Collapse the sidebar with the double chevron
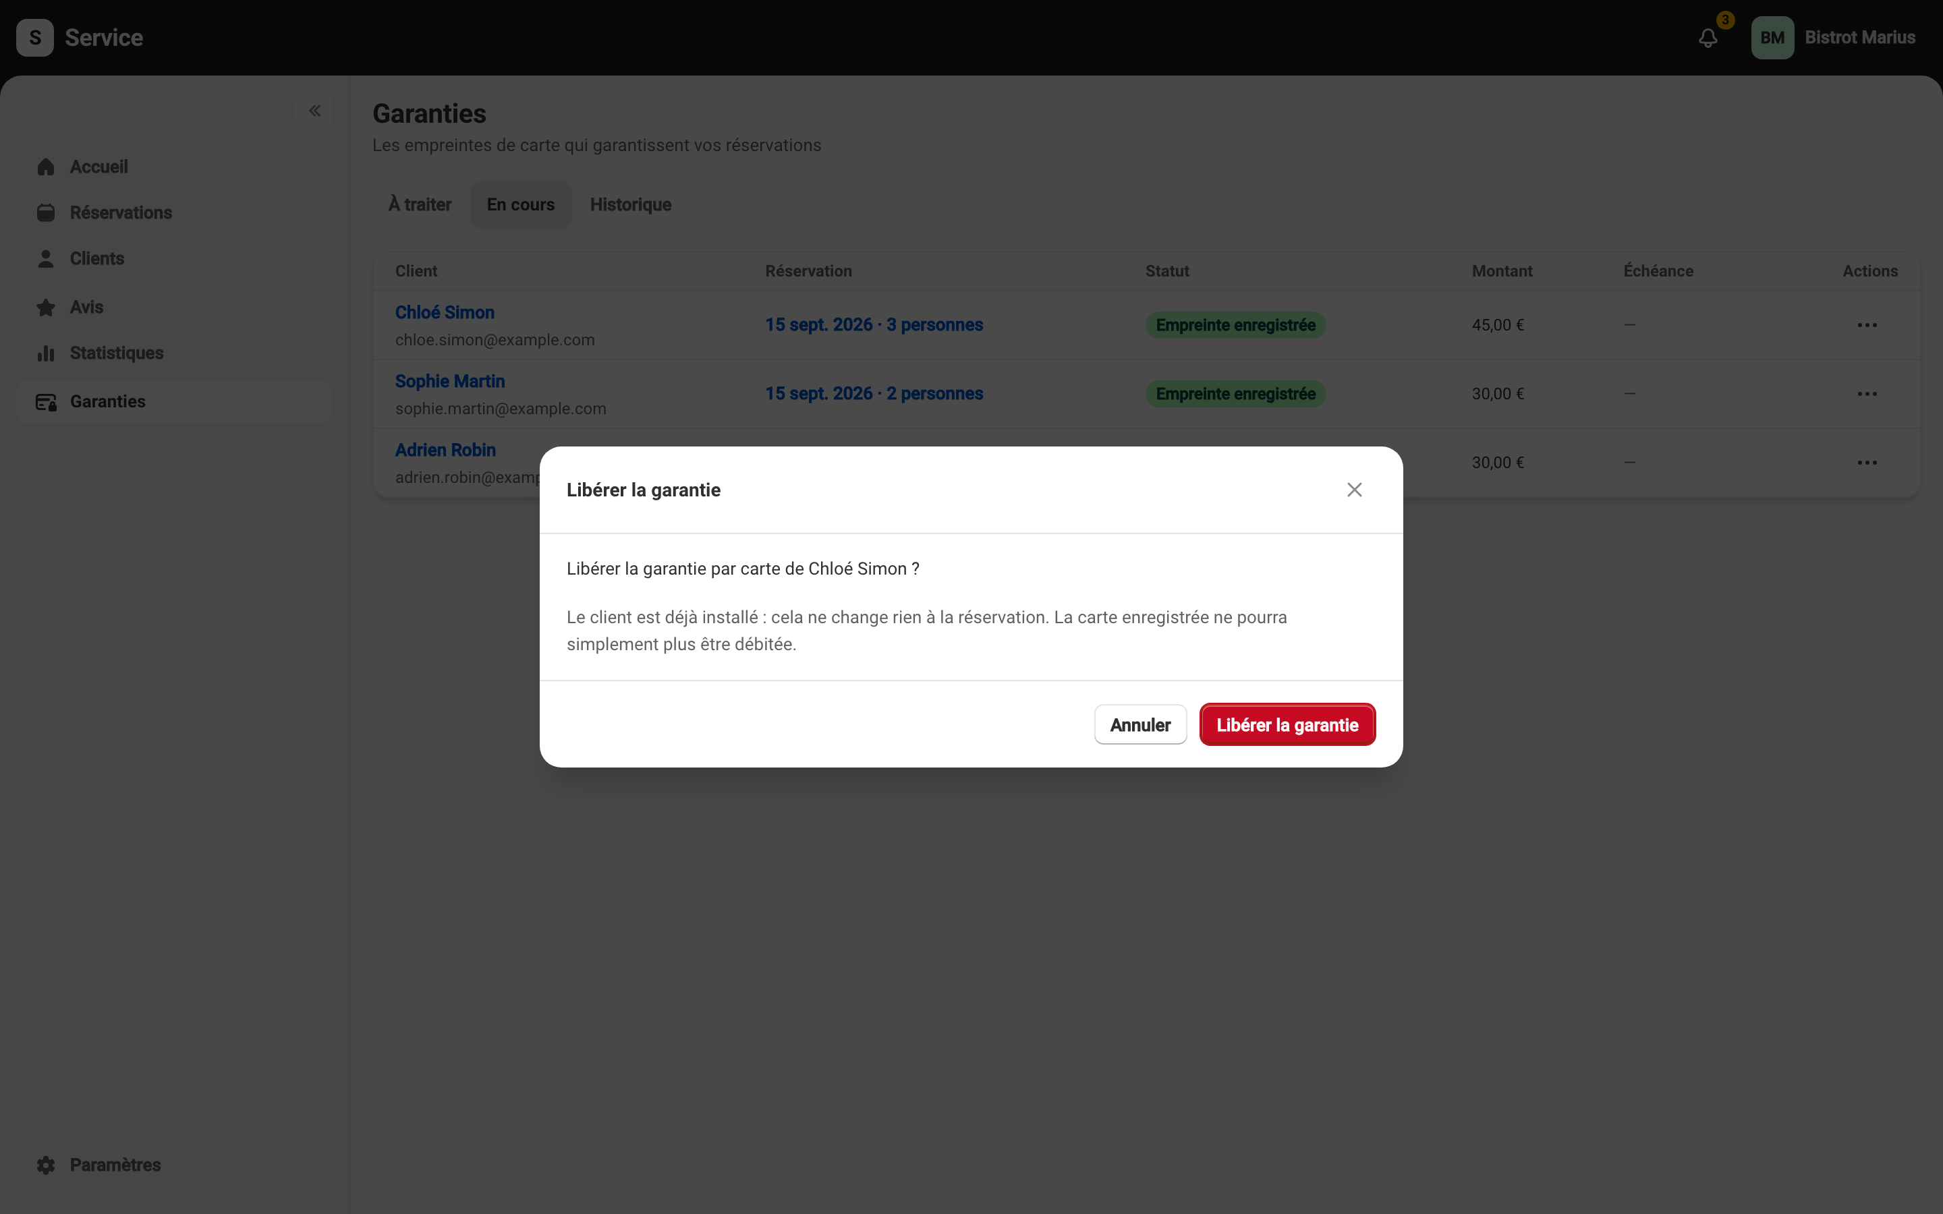The width and height of the screenshot is (1943, 1214). pos(315,111)
